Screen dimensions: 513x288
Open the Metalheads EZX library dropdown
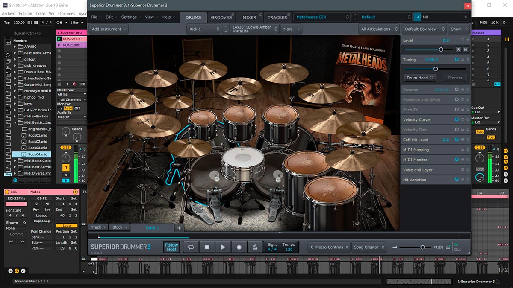point(322,17)
